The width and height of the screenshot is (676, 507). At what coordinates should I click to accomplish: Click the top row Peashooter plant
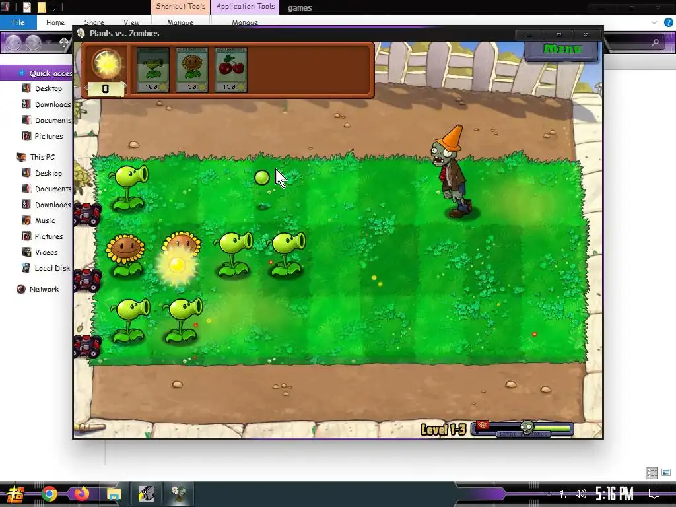tap(129, 188)
